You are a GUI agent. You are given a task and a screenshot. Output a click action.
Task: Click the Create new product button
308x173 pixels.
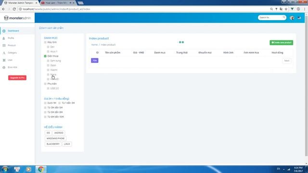tap(281, 43)
